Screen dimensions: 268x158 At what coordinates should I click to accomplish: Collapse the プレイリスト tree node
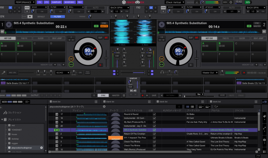2,120
